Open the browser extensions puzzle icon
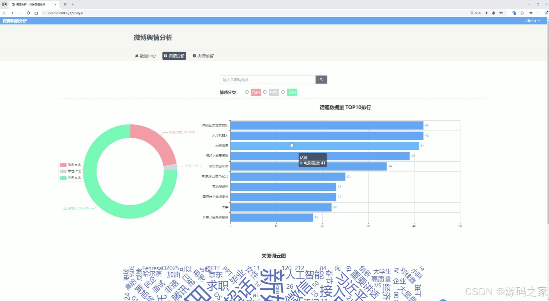549x301 pixels. click(x=522, y=13)
